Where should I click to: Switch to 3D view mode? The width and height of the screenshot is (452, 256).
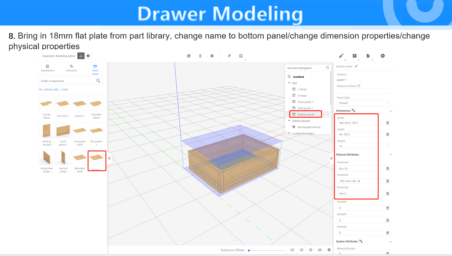[x=301, y=250]
